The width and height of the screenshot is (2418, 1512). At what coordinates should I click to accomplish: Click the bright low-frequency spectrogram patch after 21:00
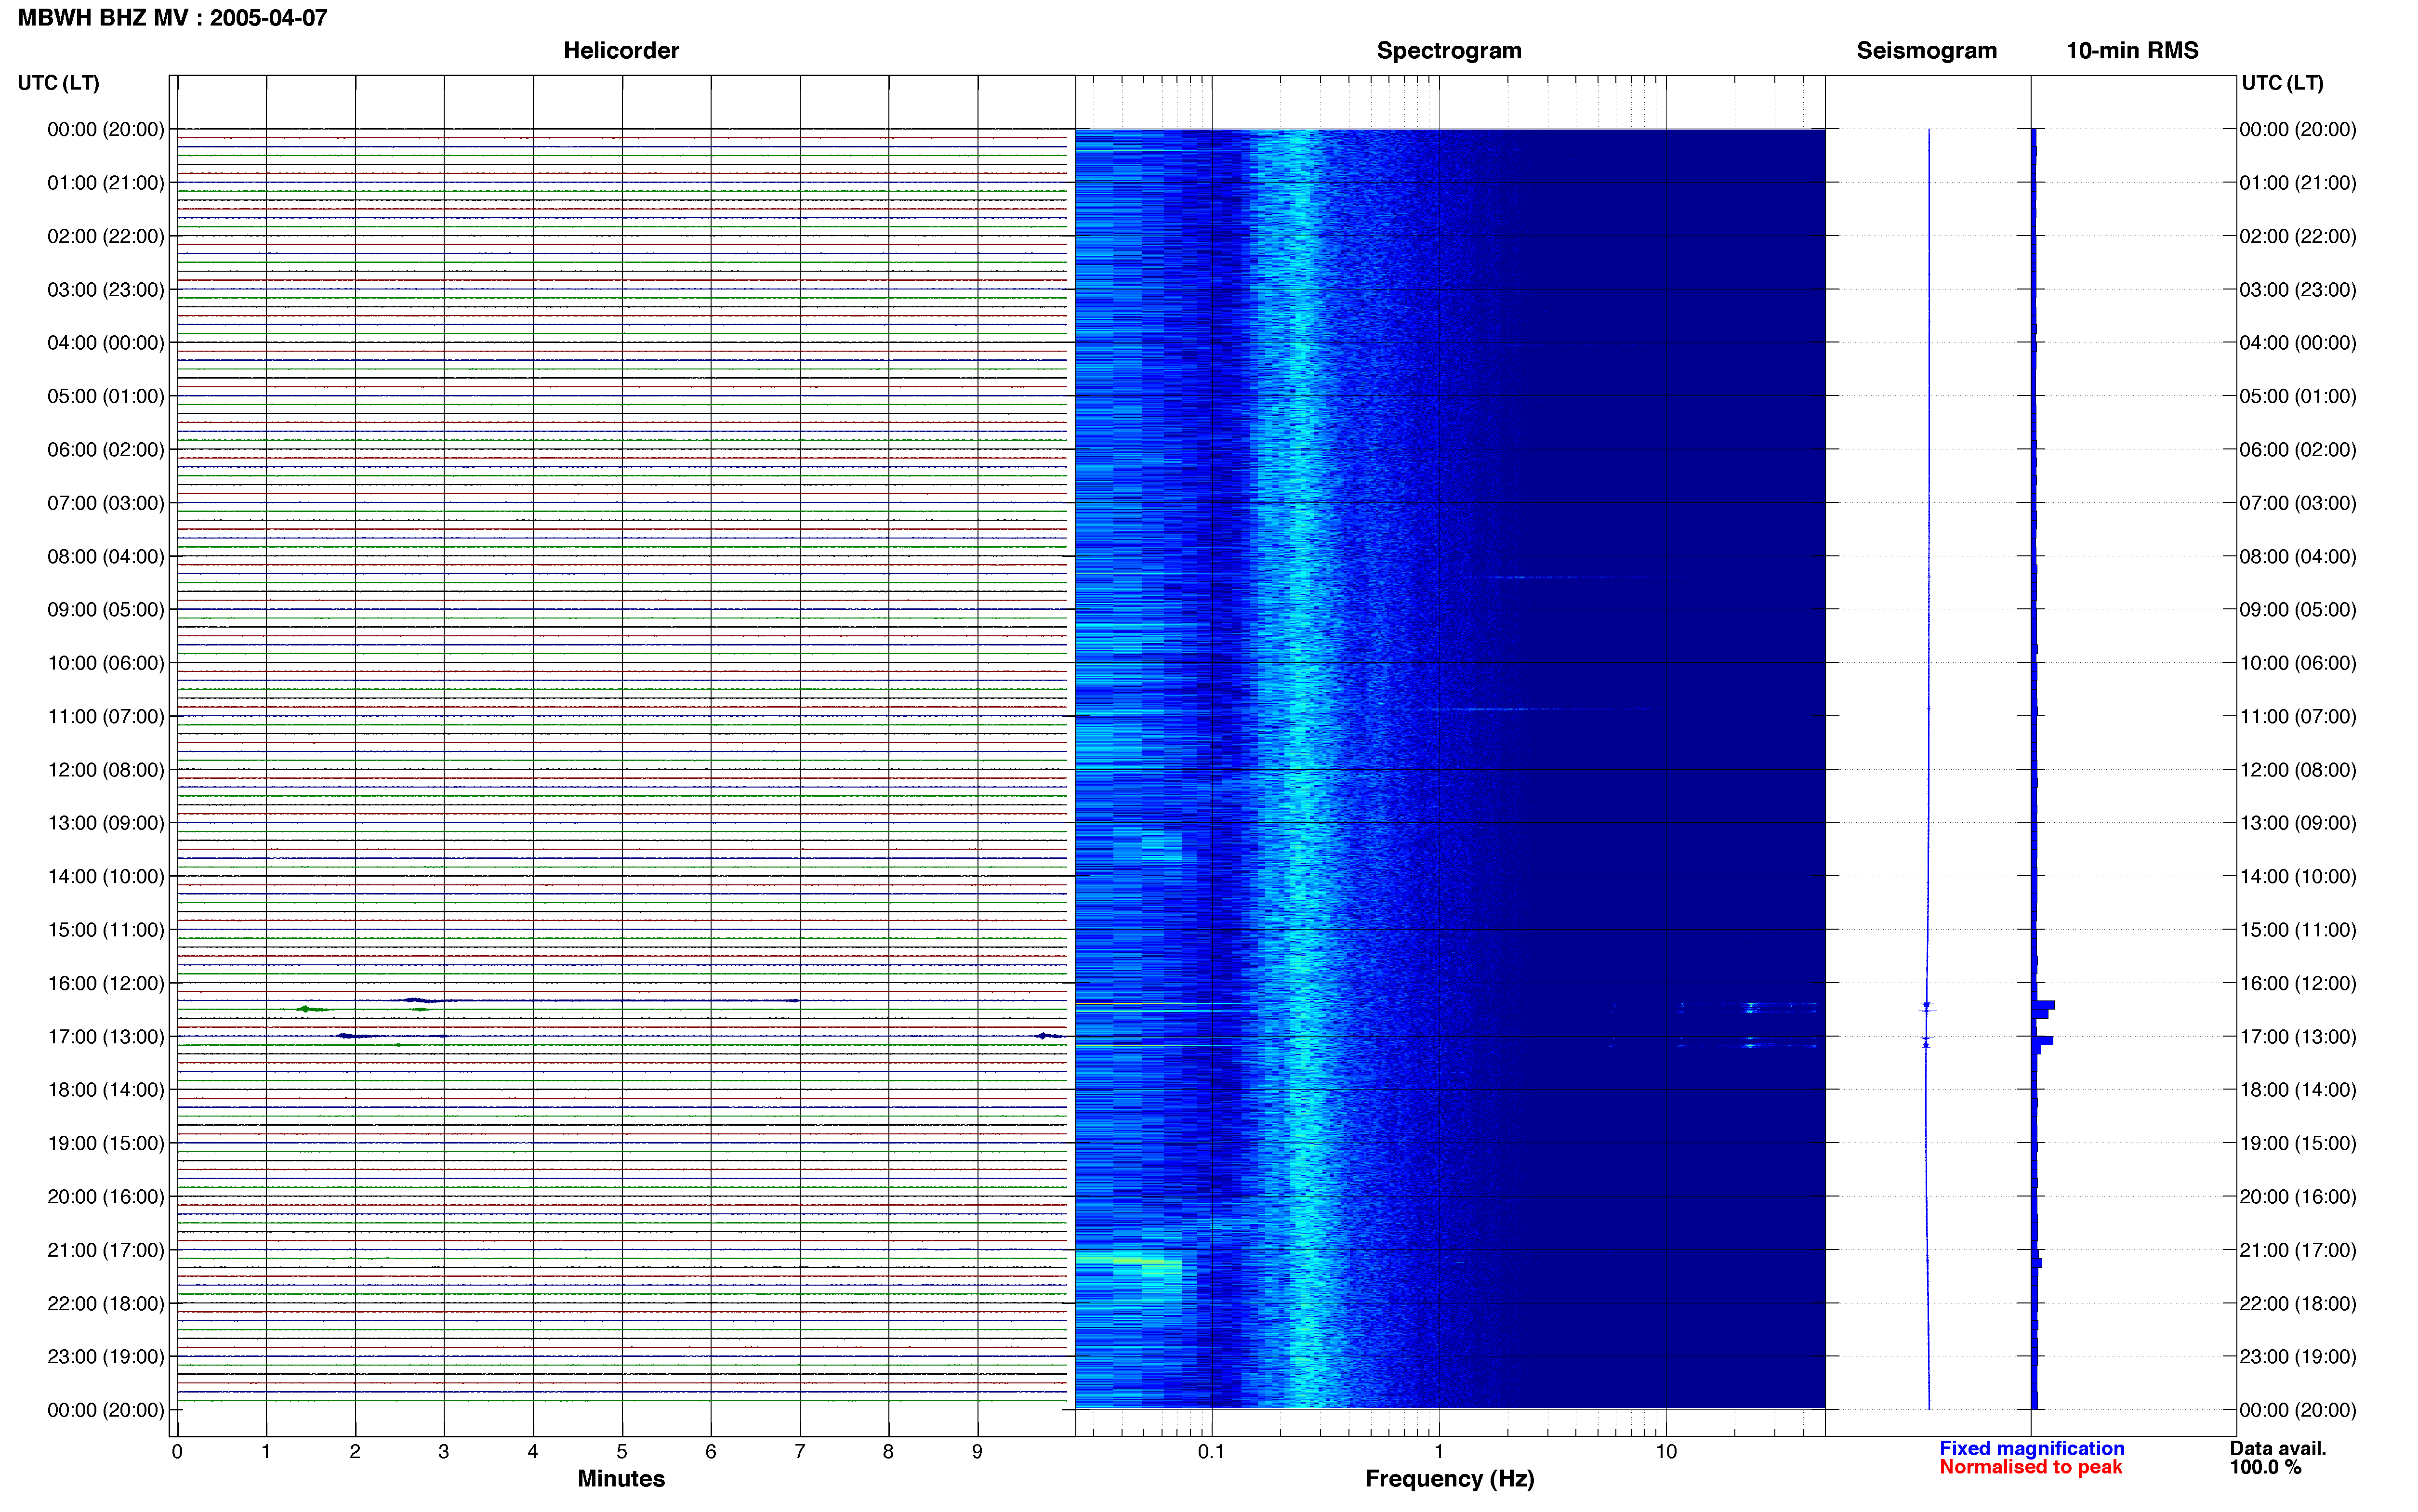pyautogui.click(x=1128, y=1262)
